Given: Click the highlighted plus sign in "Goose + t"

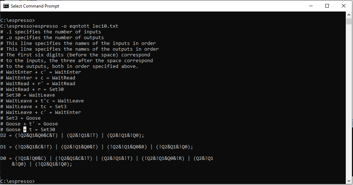Looking at the screenshot, I should (x=25, y=130).
